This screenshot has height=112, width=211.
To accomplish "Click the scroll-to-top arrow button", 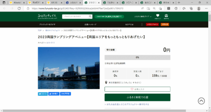I will [201, 101].
